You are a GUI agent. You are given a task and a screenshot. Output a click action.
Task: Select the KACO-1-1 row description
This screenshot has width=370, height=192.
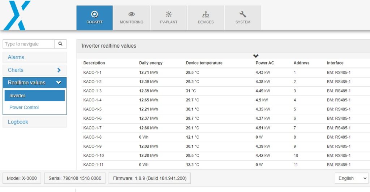coord(92,72)
